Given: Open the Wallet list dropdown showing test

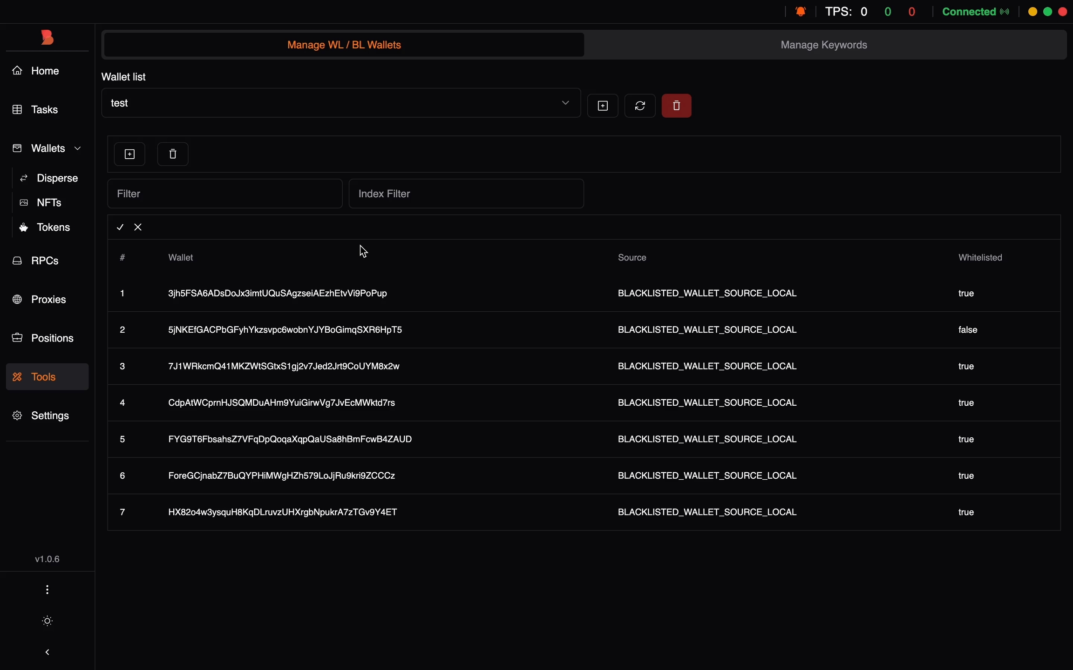Looking at the screenshot, I should [341, 103].
